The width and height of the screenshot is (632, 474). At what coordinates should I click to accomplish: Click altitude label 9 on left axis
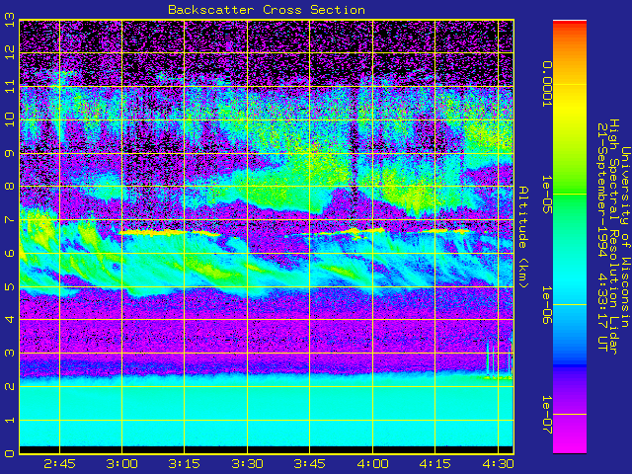[x=10, y=153]
